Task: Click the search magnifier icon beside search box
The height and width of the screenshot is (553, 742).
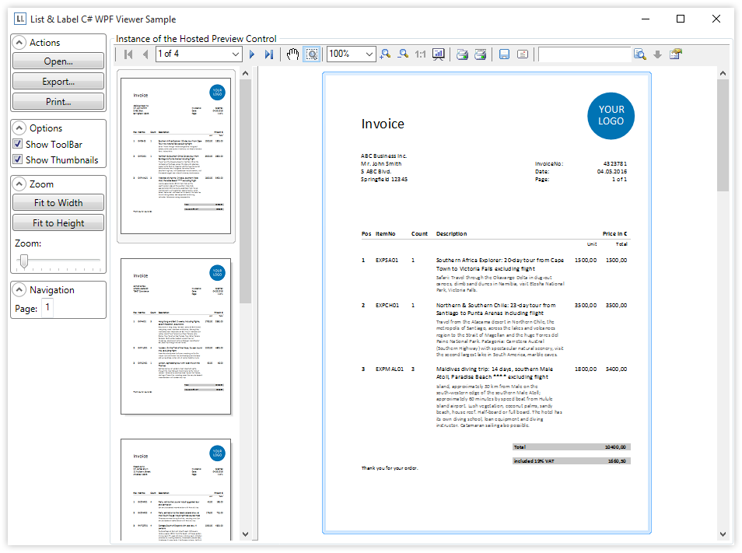Action: pyautogui.click(x=640, y=54)
